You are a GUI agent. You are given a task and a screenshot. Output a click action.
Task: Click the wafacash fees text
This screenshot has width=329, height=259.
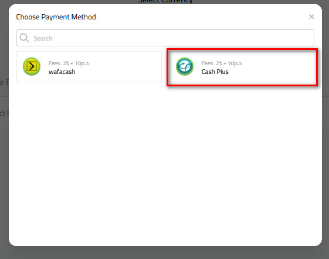[x=69, y=63]
